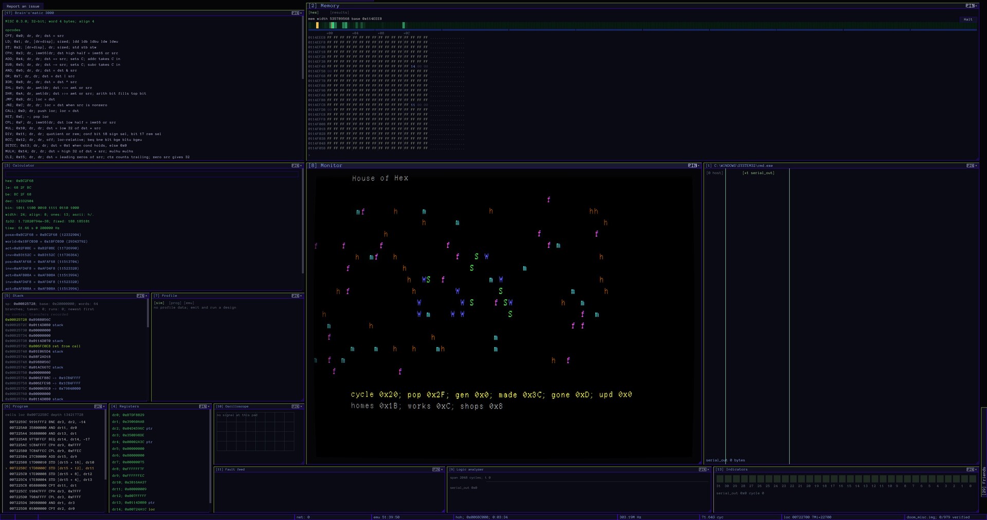Click the Stack panel scrollbar

tap(148, 313)
